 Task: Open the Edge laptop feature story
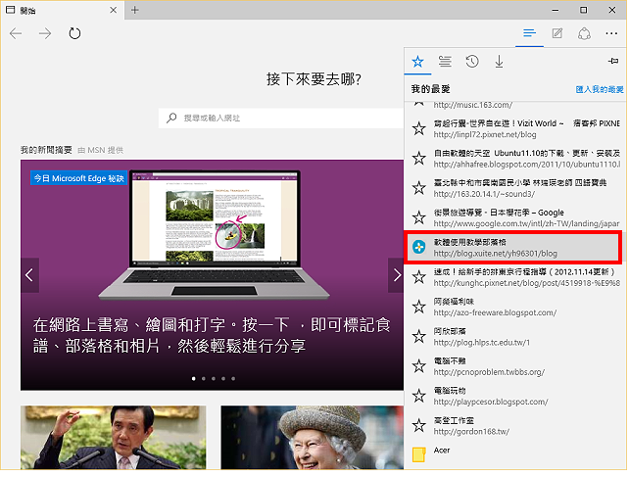(212, 275)
